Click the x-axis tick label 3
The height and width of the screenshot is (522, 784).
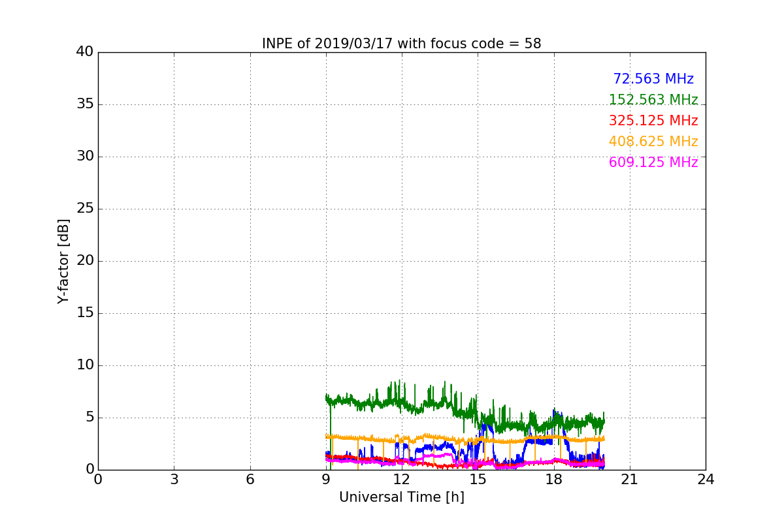tap(174, 480)
